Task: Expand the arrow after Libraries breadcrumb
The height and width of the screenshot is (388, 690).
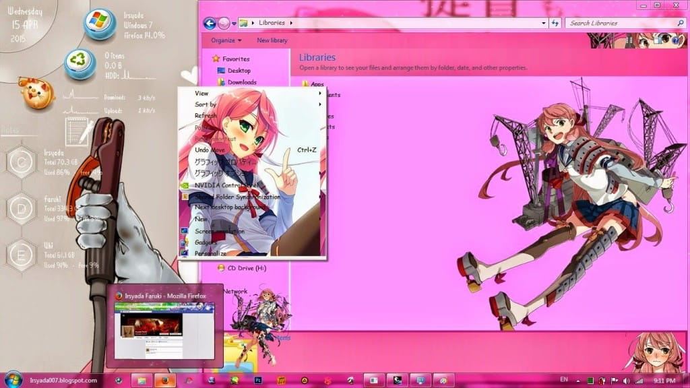Action: (x=291, y=22)
